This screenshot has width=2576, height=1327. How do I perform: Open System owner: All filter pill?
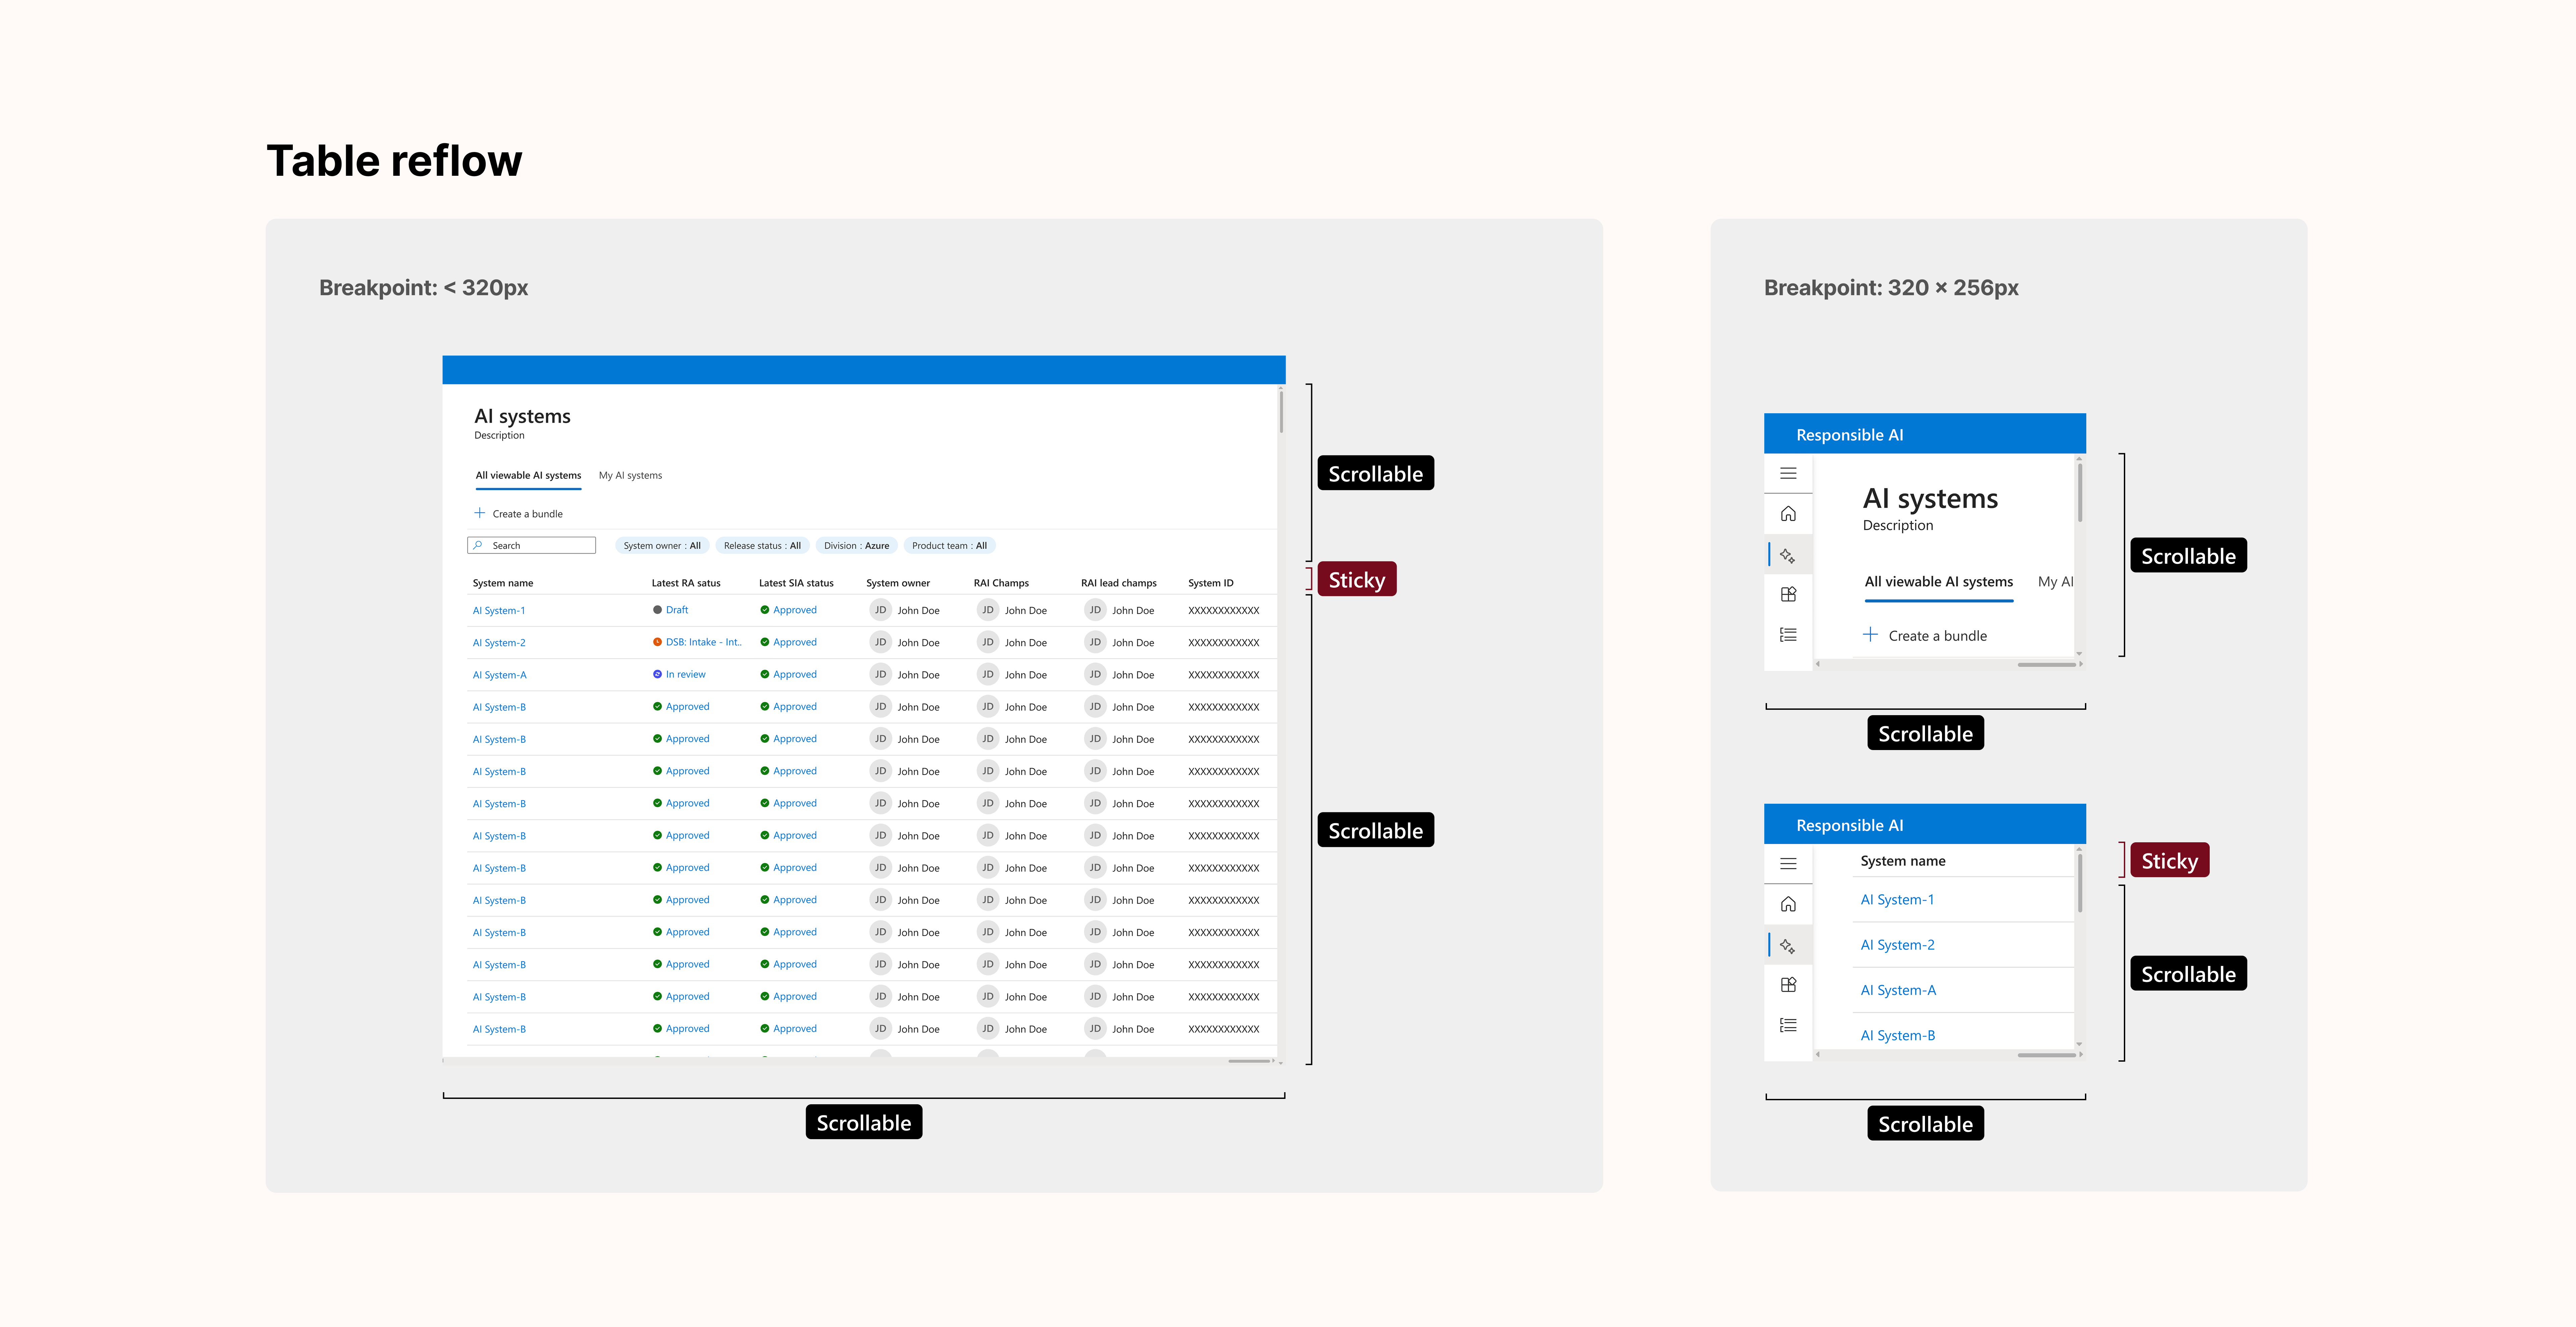pos(662,546)
